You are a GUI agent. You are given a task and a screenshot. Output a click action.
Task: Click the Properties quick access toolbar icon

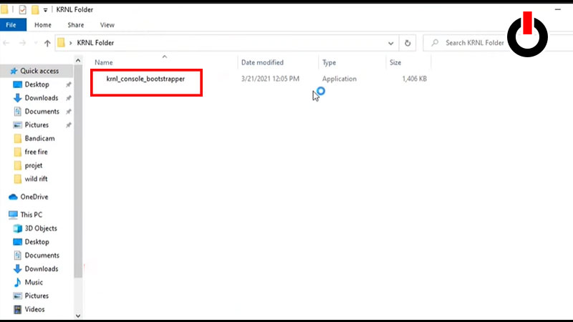tap(23, 9)
